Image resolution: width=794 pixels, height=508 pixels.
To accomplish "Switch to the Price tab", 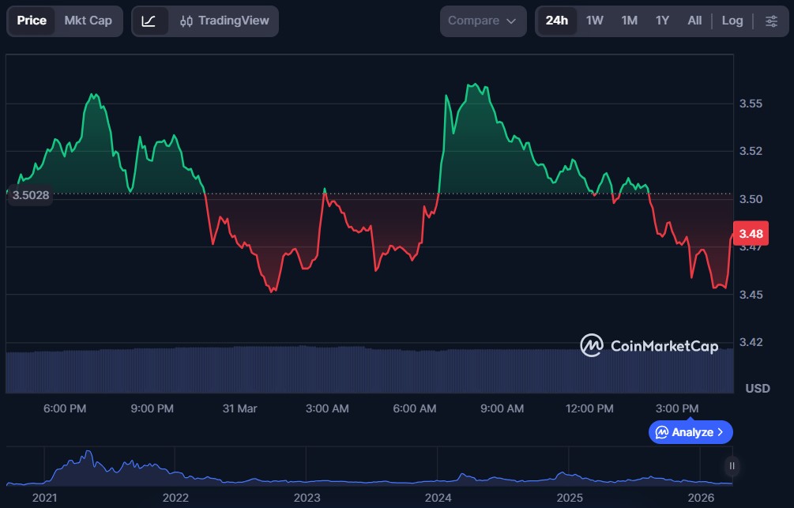I will point(32,21).
